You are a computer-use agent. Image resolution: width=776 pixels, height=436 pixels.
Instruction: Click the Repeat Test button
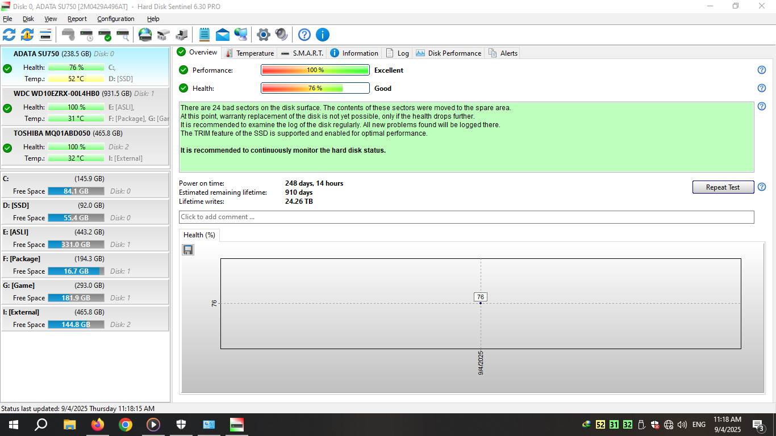(x=723, y=187)
